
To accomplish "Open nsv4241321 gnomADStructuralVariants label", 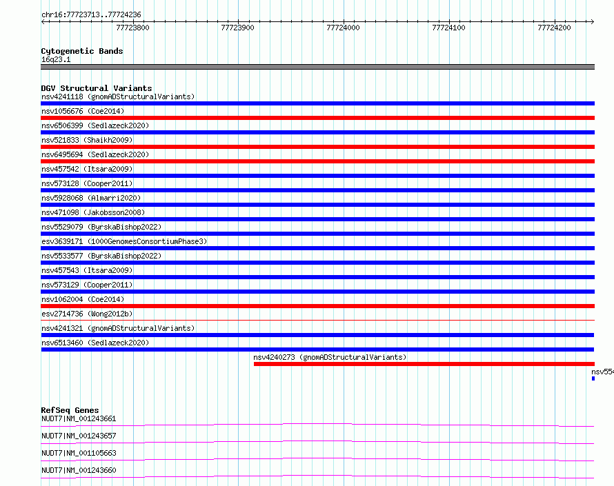I will (x=118, y=328).
